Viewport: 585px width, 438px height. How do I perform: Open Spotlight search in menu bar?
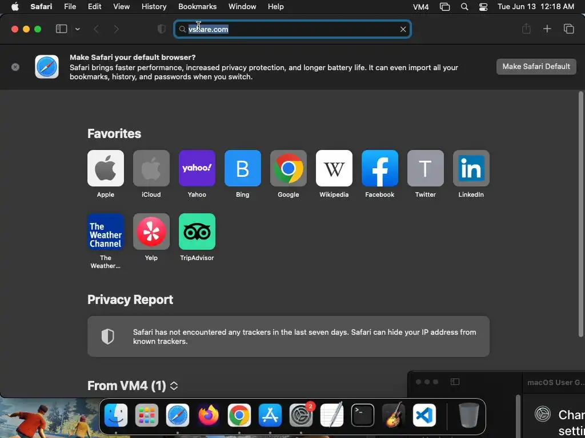[x=464, y=7]
